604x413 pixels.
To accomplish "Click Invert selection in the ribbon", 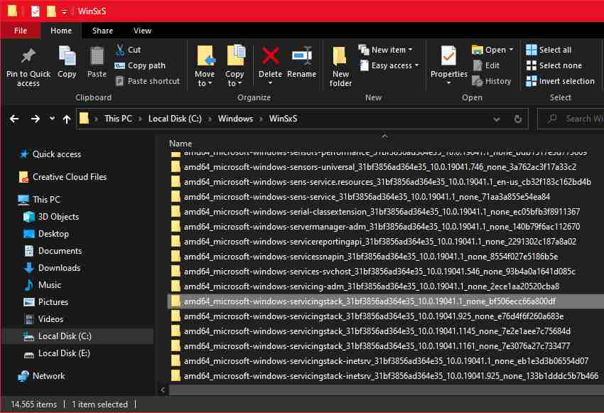I will tap(560, 81).
